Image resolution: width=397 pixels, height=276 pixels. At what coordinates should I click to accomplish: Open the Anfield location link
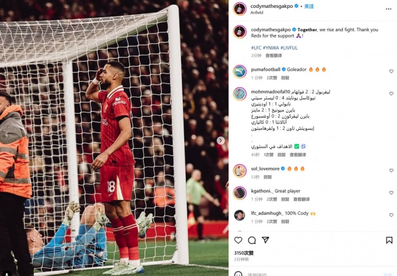click(x=257, y=13)
